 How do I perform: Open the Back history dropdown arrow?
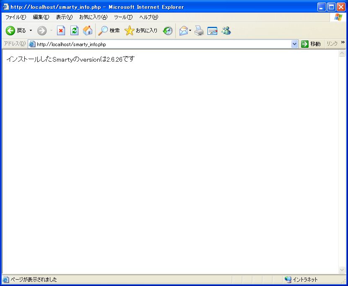(x=31, y=31)
